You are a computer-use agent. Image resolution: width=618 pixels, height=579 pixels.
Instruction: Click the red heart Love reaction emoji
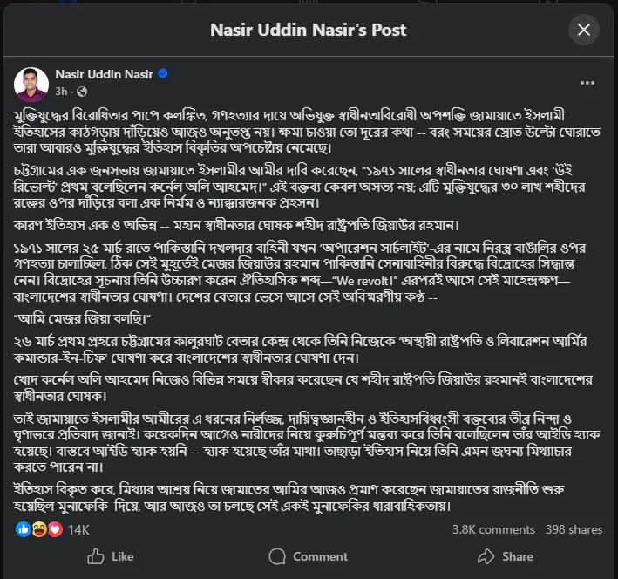[x=55, y=529]
